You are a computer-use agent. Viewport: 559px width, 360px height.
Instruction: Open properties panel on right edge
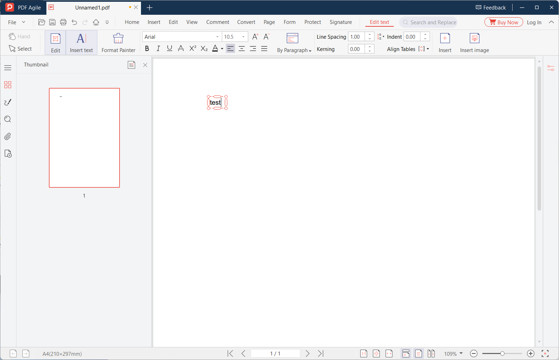(x=551, y=68)
